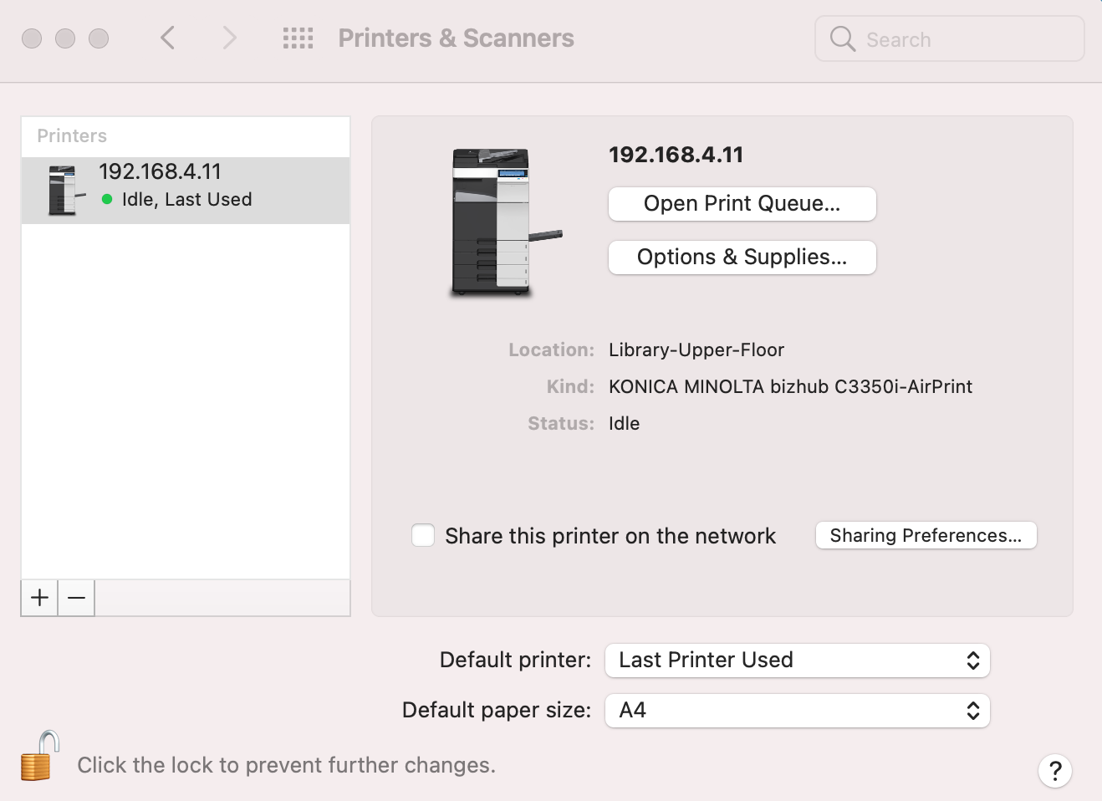Viewport: 1102px width, 801px height.
Task: Click the red close window button
Action: (x=32, y=38)
